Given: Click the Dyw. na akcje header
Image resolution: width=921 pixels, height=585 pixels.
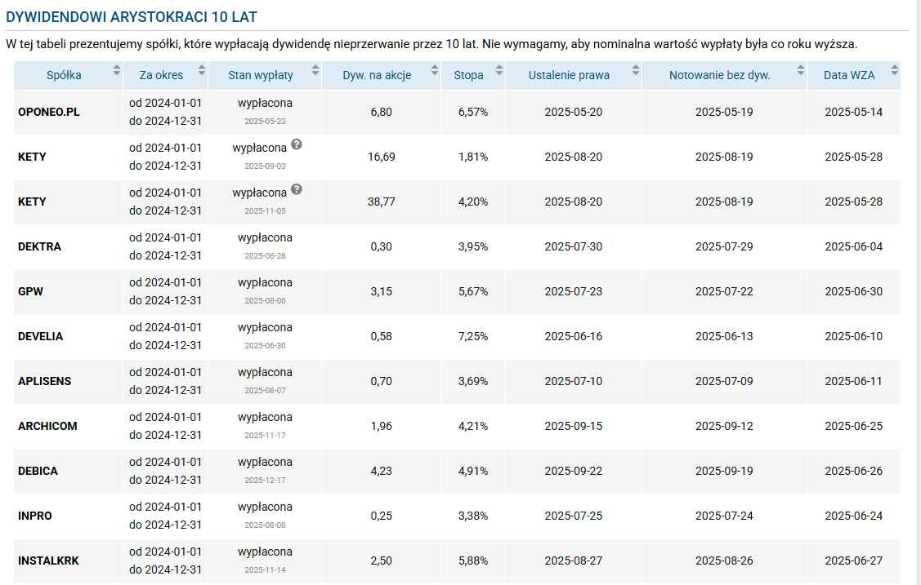Looking at the screenshot, I should pyautogui.click(x=377, y=75).
